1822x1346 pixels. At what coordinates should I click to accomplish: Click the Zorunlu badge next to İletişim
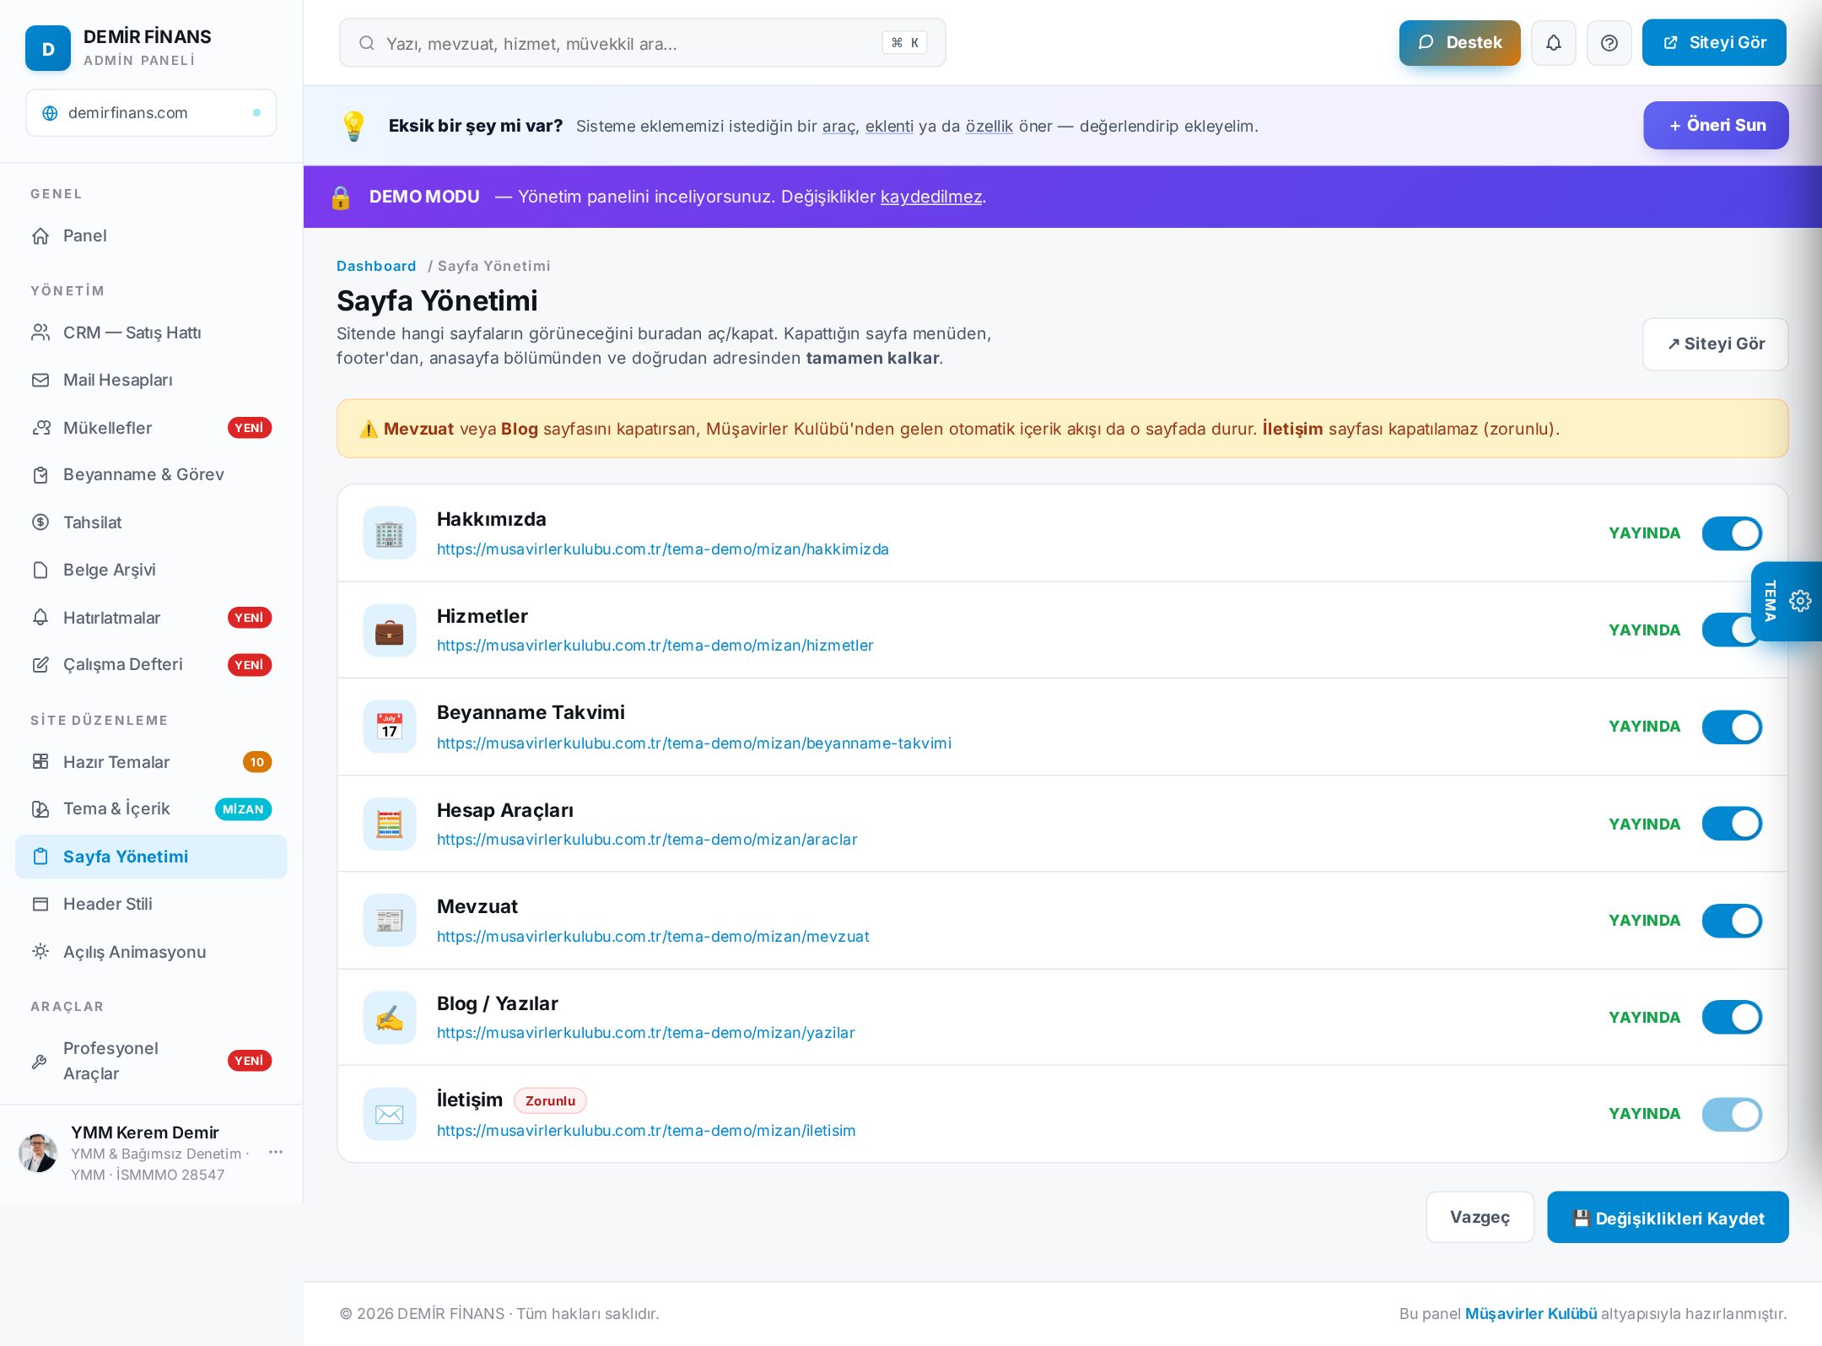[550, 1100]
